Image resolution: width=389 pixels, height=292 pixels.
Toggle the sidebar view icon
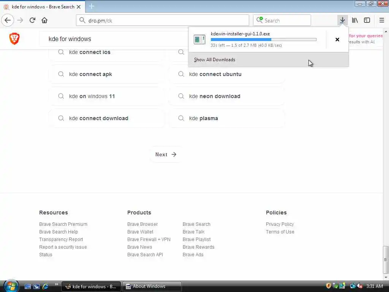[x=367, y=20]
